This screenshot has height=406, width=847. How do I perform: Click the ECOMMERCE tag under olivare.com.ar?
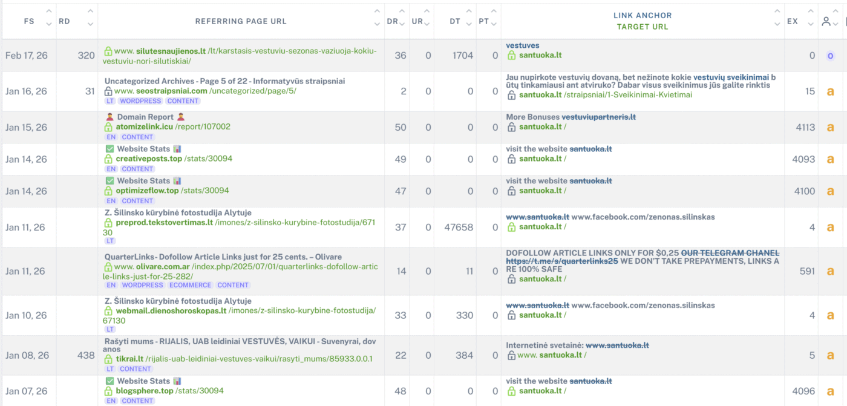pos(190,285)
